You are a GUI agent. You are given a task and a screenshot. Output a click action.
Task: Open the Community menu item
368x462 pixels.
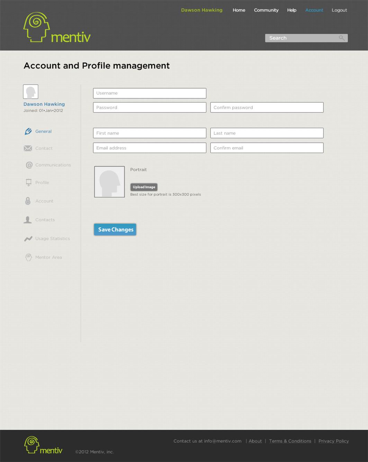coord(266,10)
